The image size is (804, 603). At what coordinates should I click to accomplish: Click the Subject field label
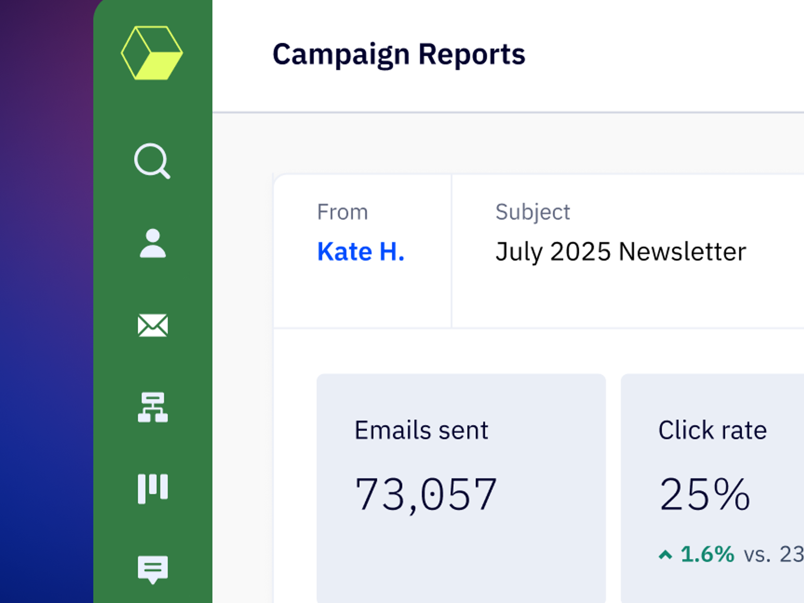tap(532, 212)
